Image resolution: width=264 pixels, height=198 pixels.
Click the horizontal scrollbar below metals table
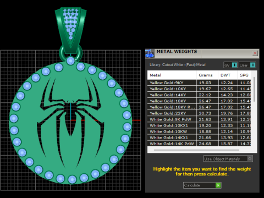(196, 150)
